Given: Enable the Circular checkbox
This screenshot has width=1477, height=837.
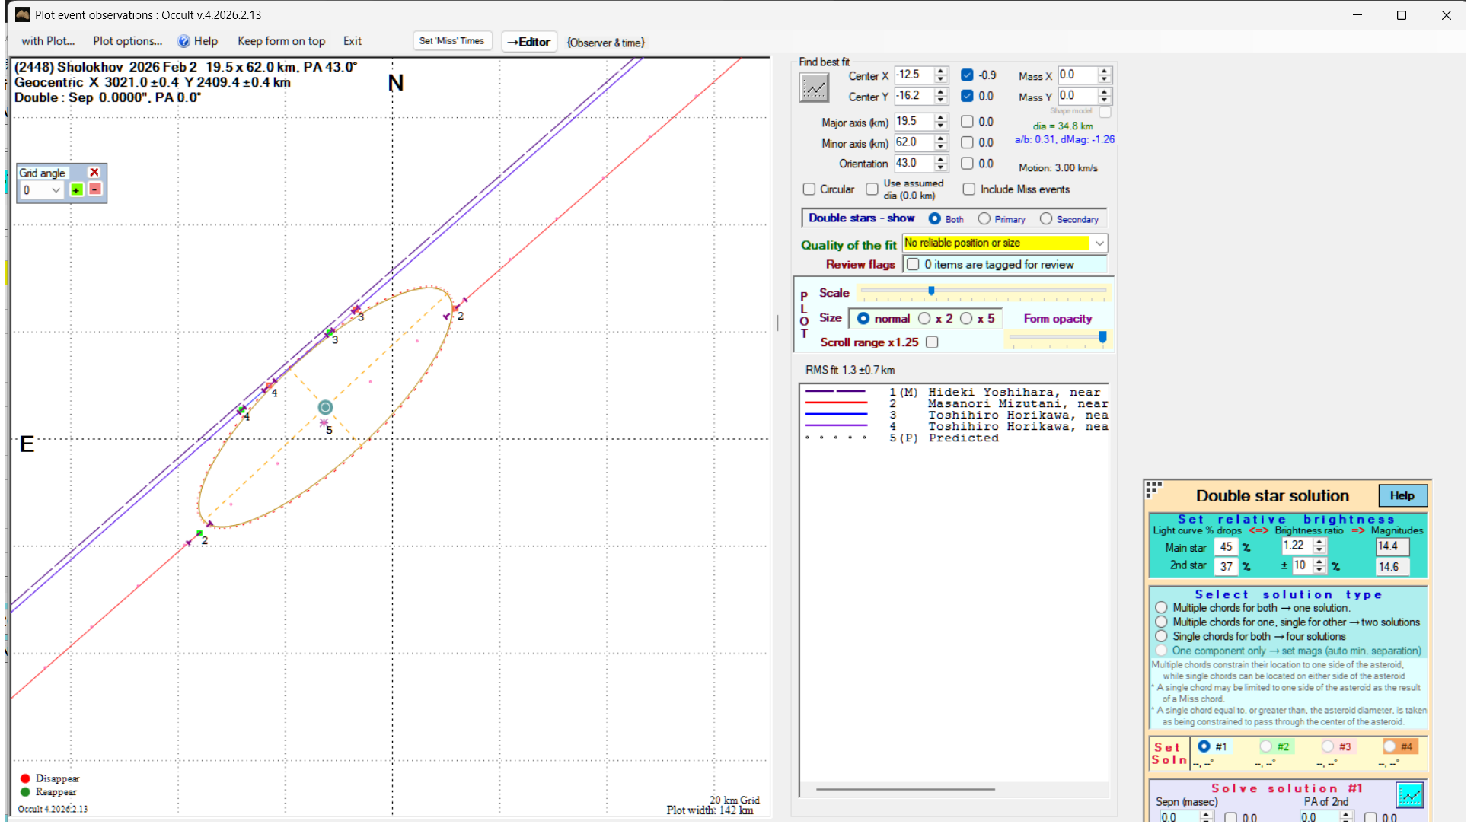Looking at the screenshot, I should 809,189.
